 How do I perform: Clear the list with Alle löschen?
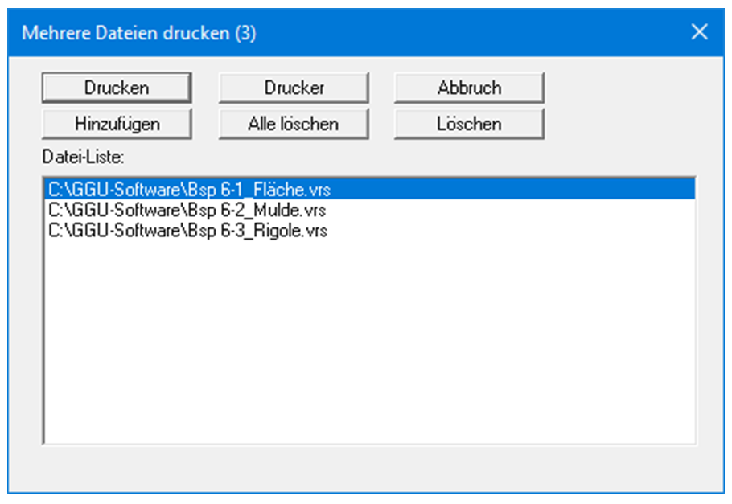(x=294, y=125)
